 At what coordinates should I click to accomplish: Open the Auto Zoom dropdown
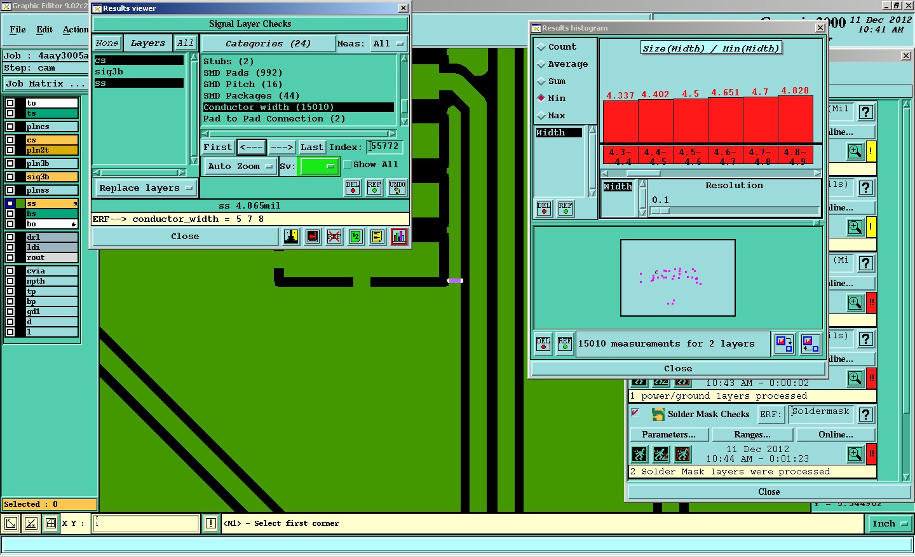click(240, 167)
